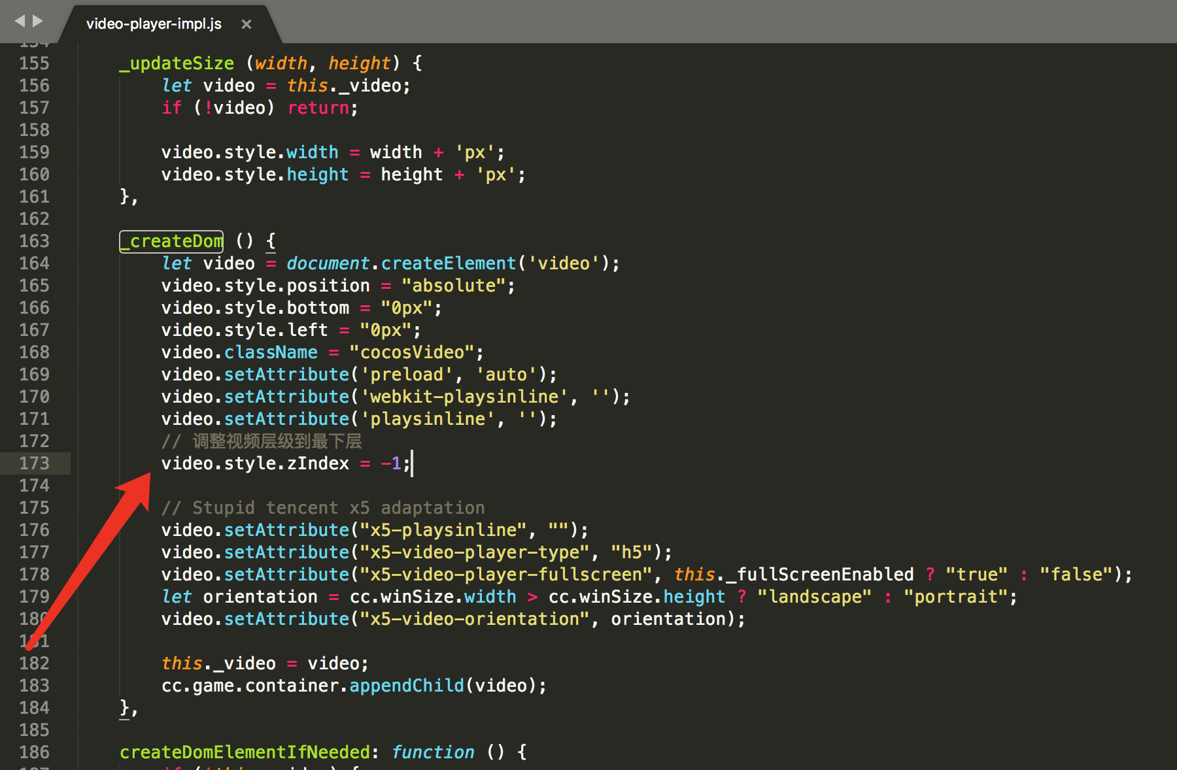Select the video-player-impl.js tab

154,24
